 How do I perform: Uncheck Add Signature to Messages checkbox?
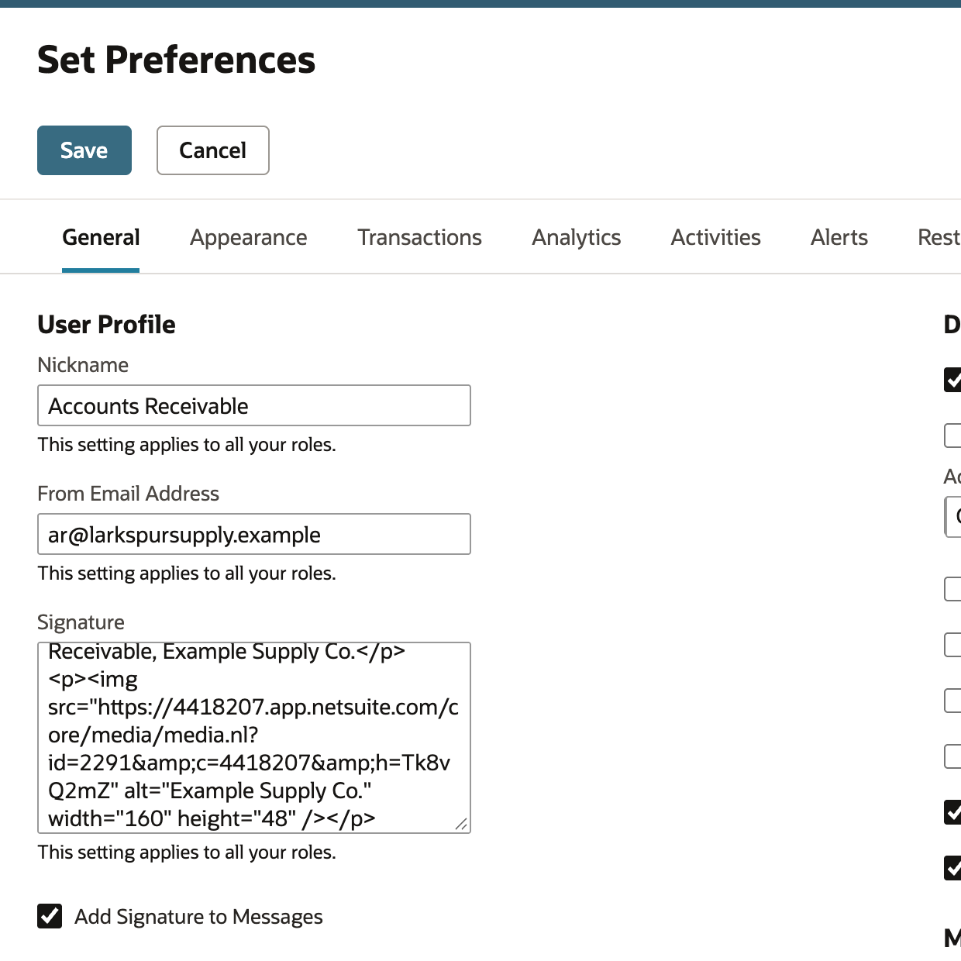(x=50, y=916)
